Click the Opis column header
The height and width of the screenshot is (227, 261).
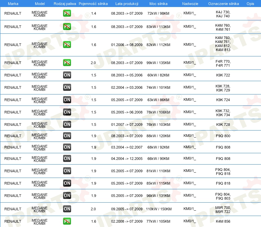pyautogui.click(x=250, y=4)
